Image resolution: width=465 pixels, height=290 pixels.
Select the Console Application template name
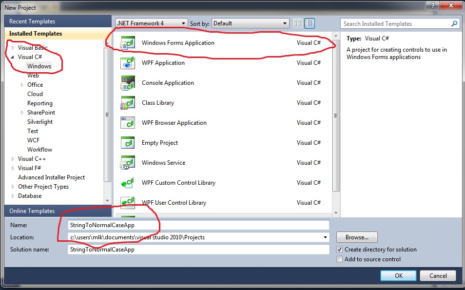[x=168, y=83]
